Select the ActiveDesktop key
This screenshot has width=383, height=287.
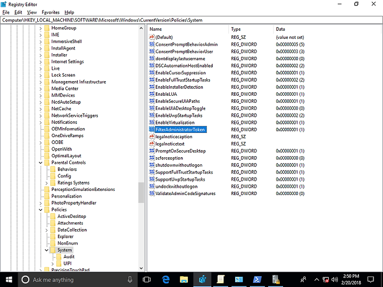tap(72, 216)
